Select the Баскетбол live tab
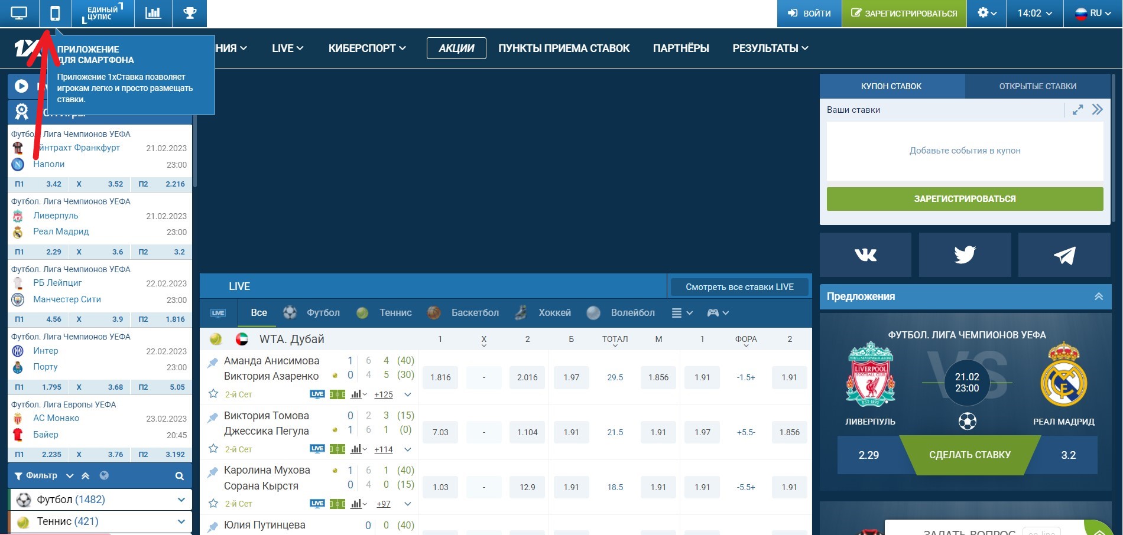1123x535 pixels. (x=463, y=313)
